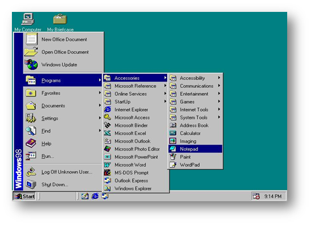Viewport: 311px width, 225px height.
Task: Click the Microsoft PowerPoint icon
Action: [x=107, y=157]
